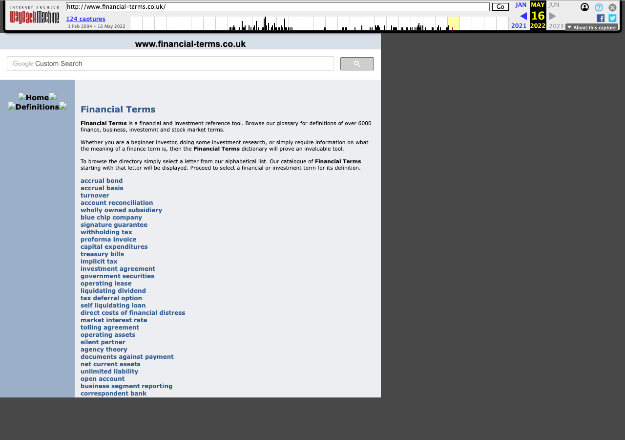Click inside the Google Custom Search field

pos(170,64)
